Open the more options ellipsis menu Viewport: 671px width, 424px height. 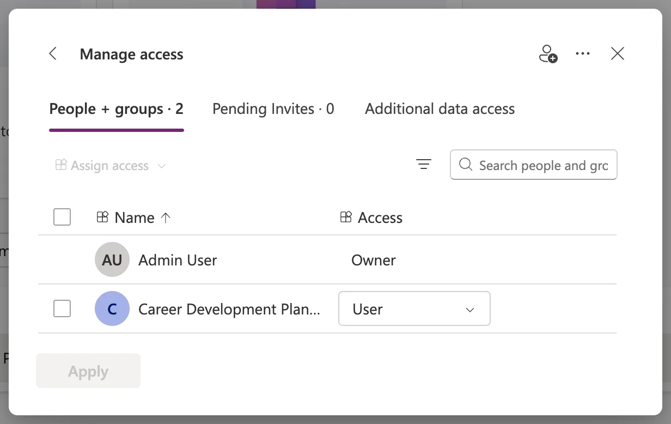(583, 53)
